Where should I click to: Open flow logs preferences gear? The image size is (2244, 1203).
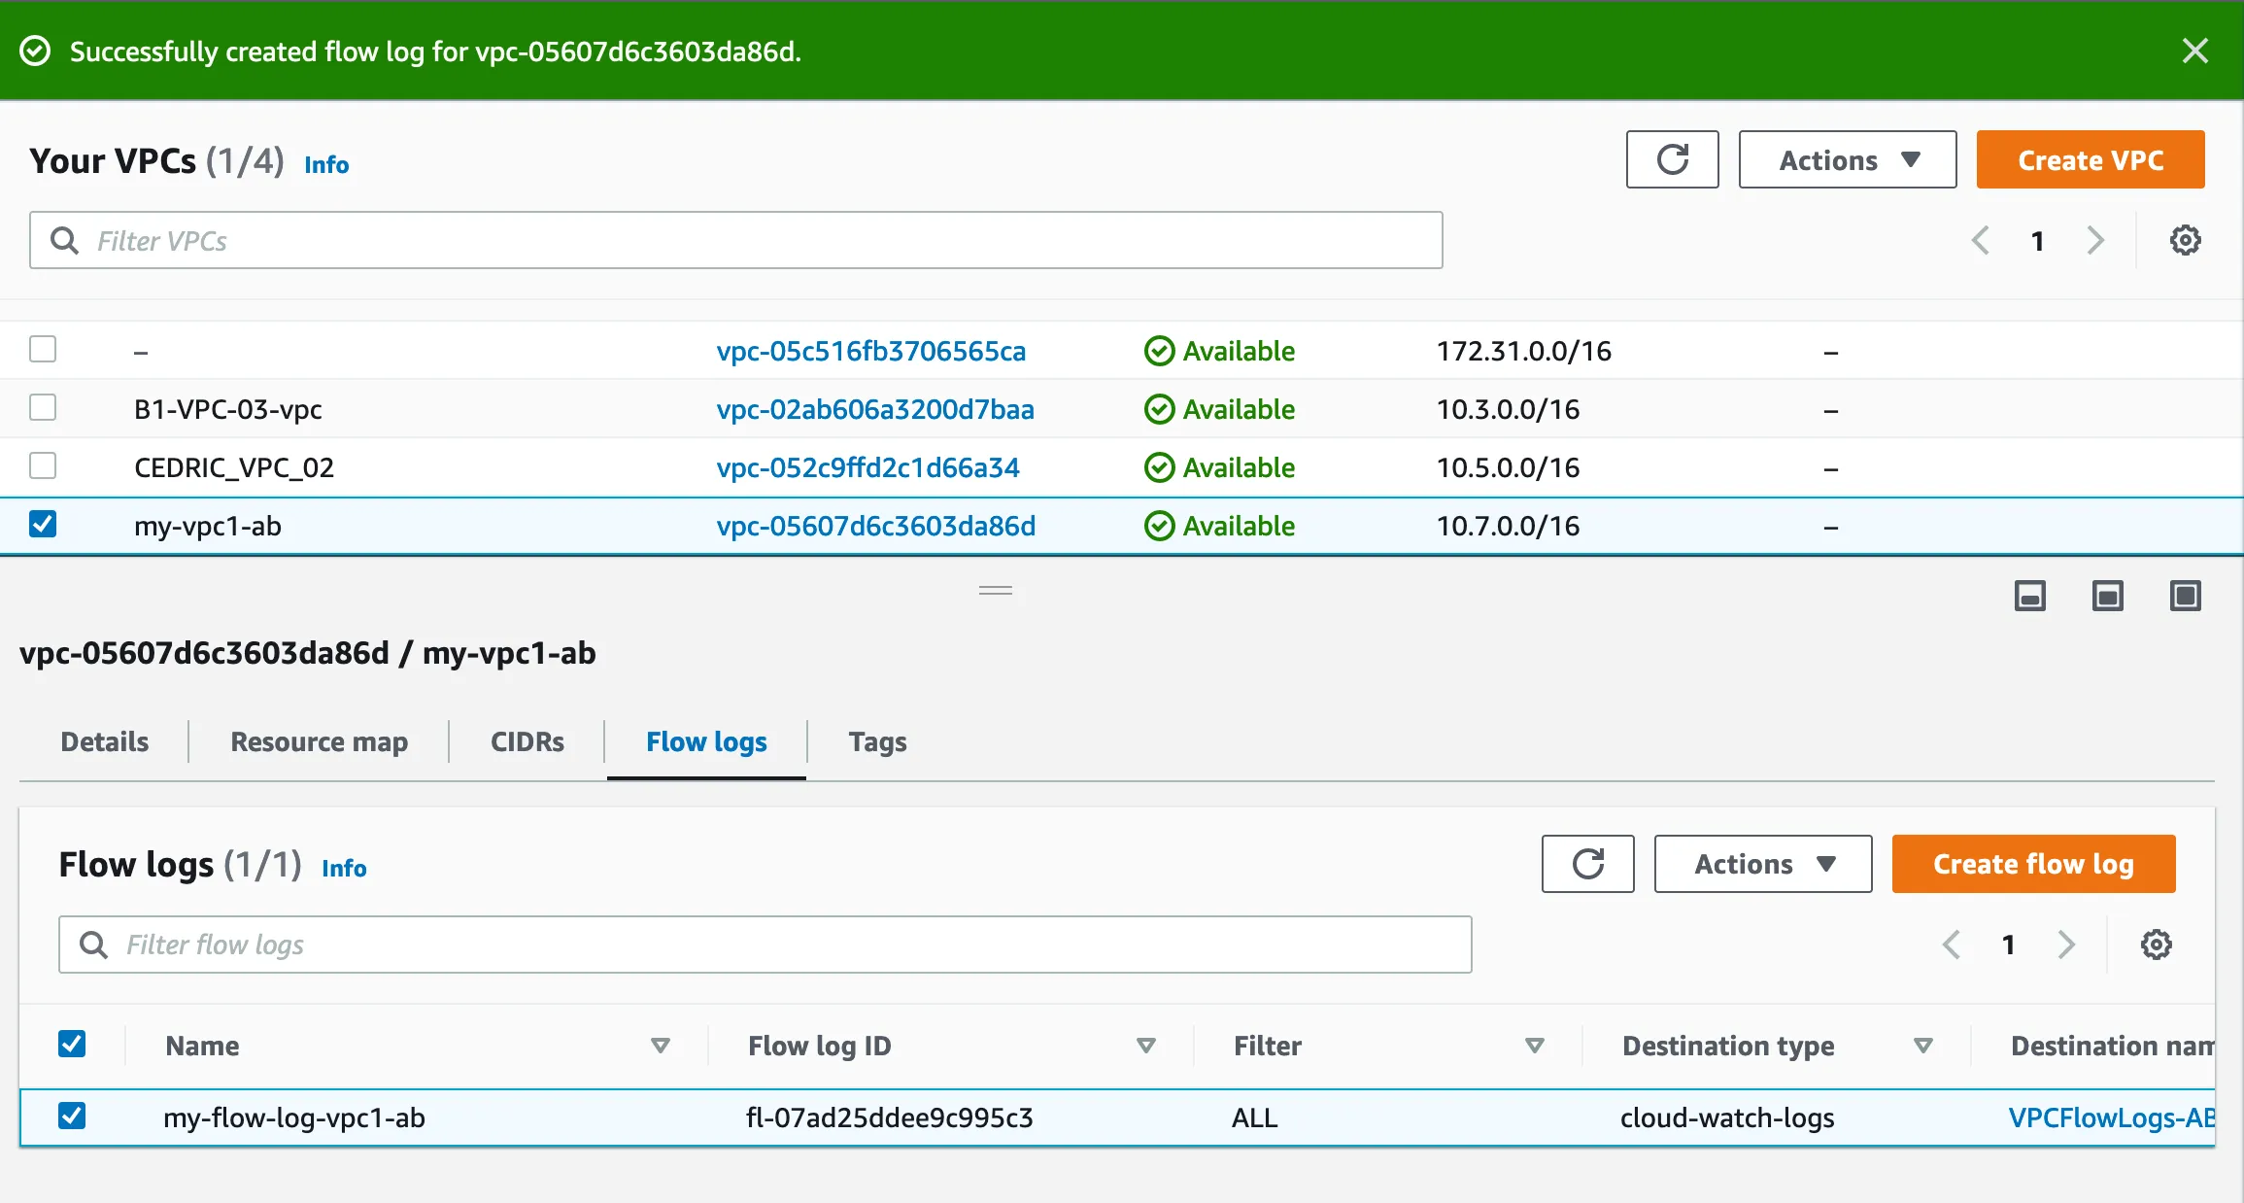click(x=2156, y=944)
